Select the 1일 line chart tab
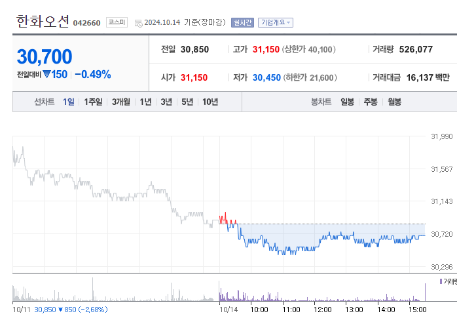The height and width of the screenshot is (322, 457). [x=69, y=102]
